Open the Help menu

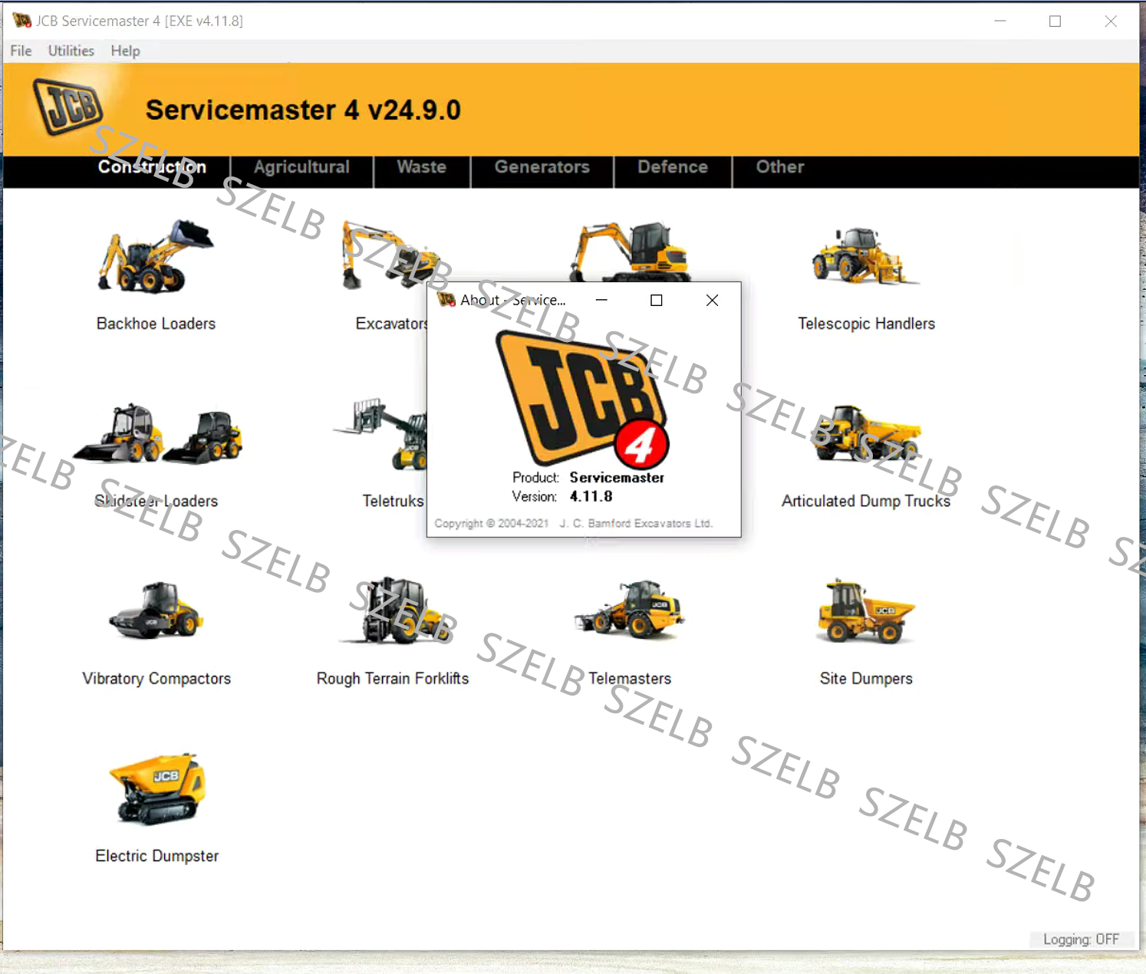coord(125,51)
